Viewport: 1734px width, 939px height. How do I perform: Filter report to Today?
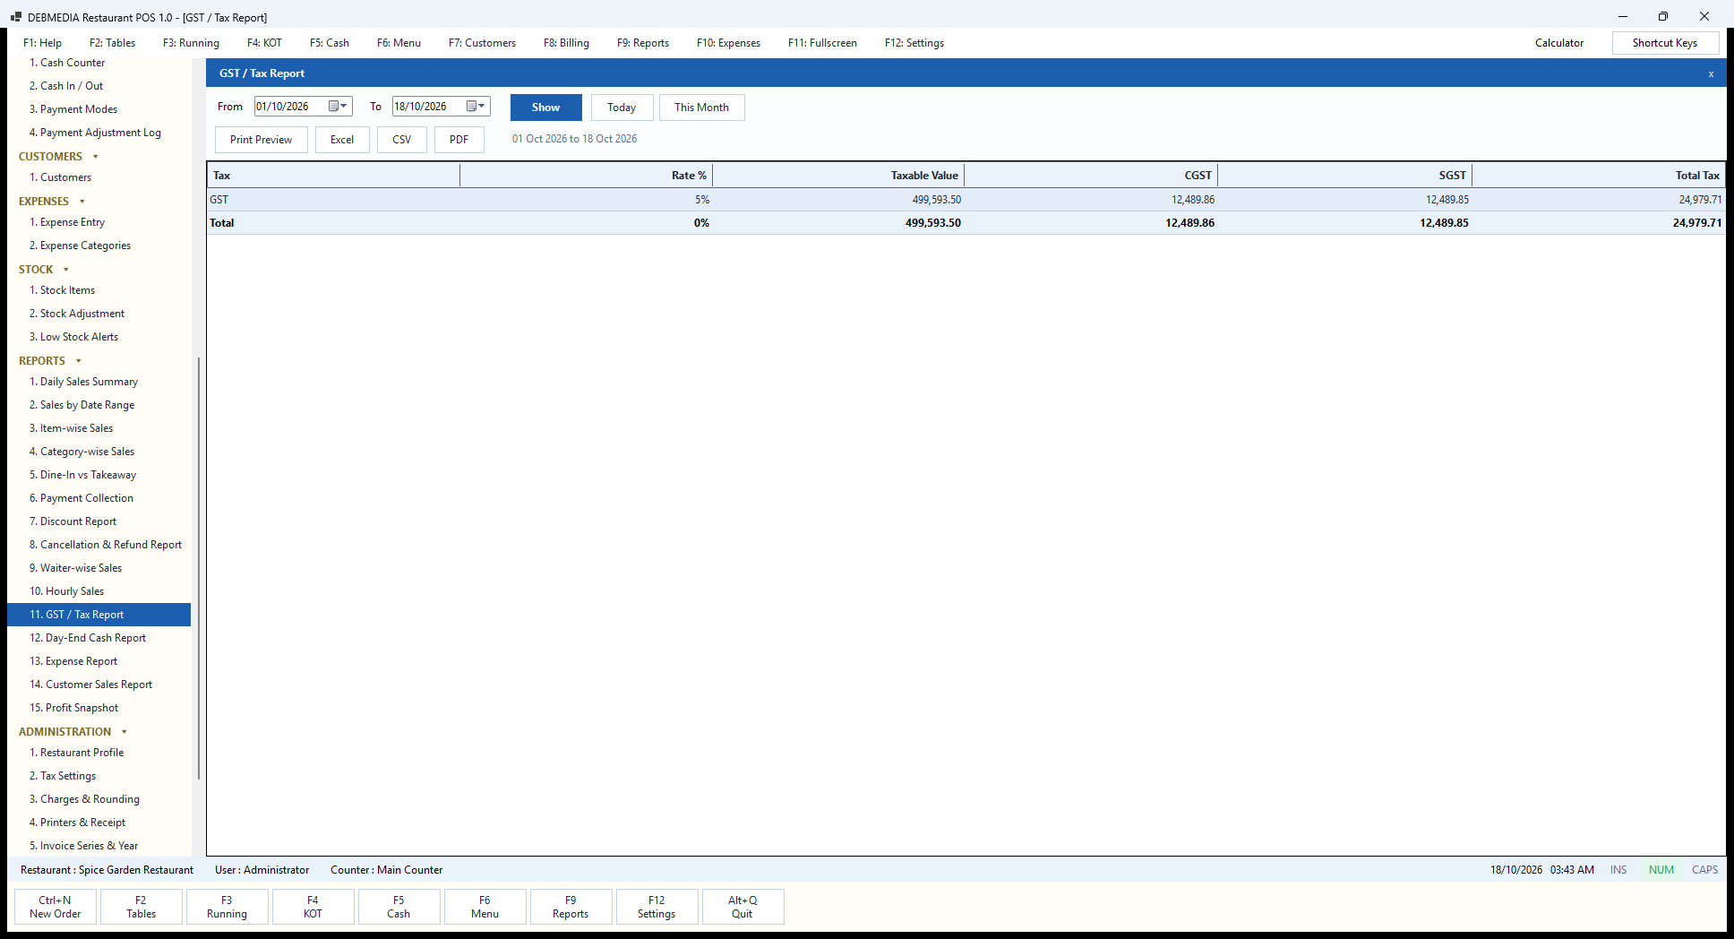click(x=622, y=108)
